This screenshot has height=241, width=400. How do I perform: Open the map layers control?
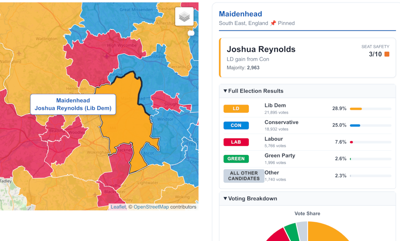point(184,17)
